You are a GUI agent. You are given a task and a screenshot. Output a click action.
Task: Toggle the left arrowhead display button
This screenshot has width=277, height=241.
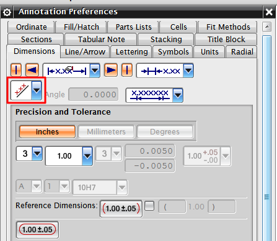click(x=32, y=70)
